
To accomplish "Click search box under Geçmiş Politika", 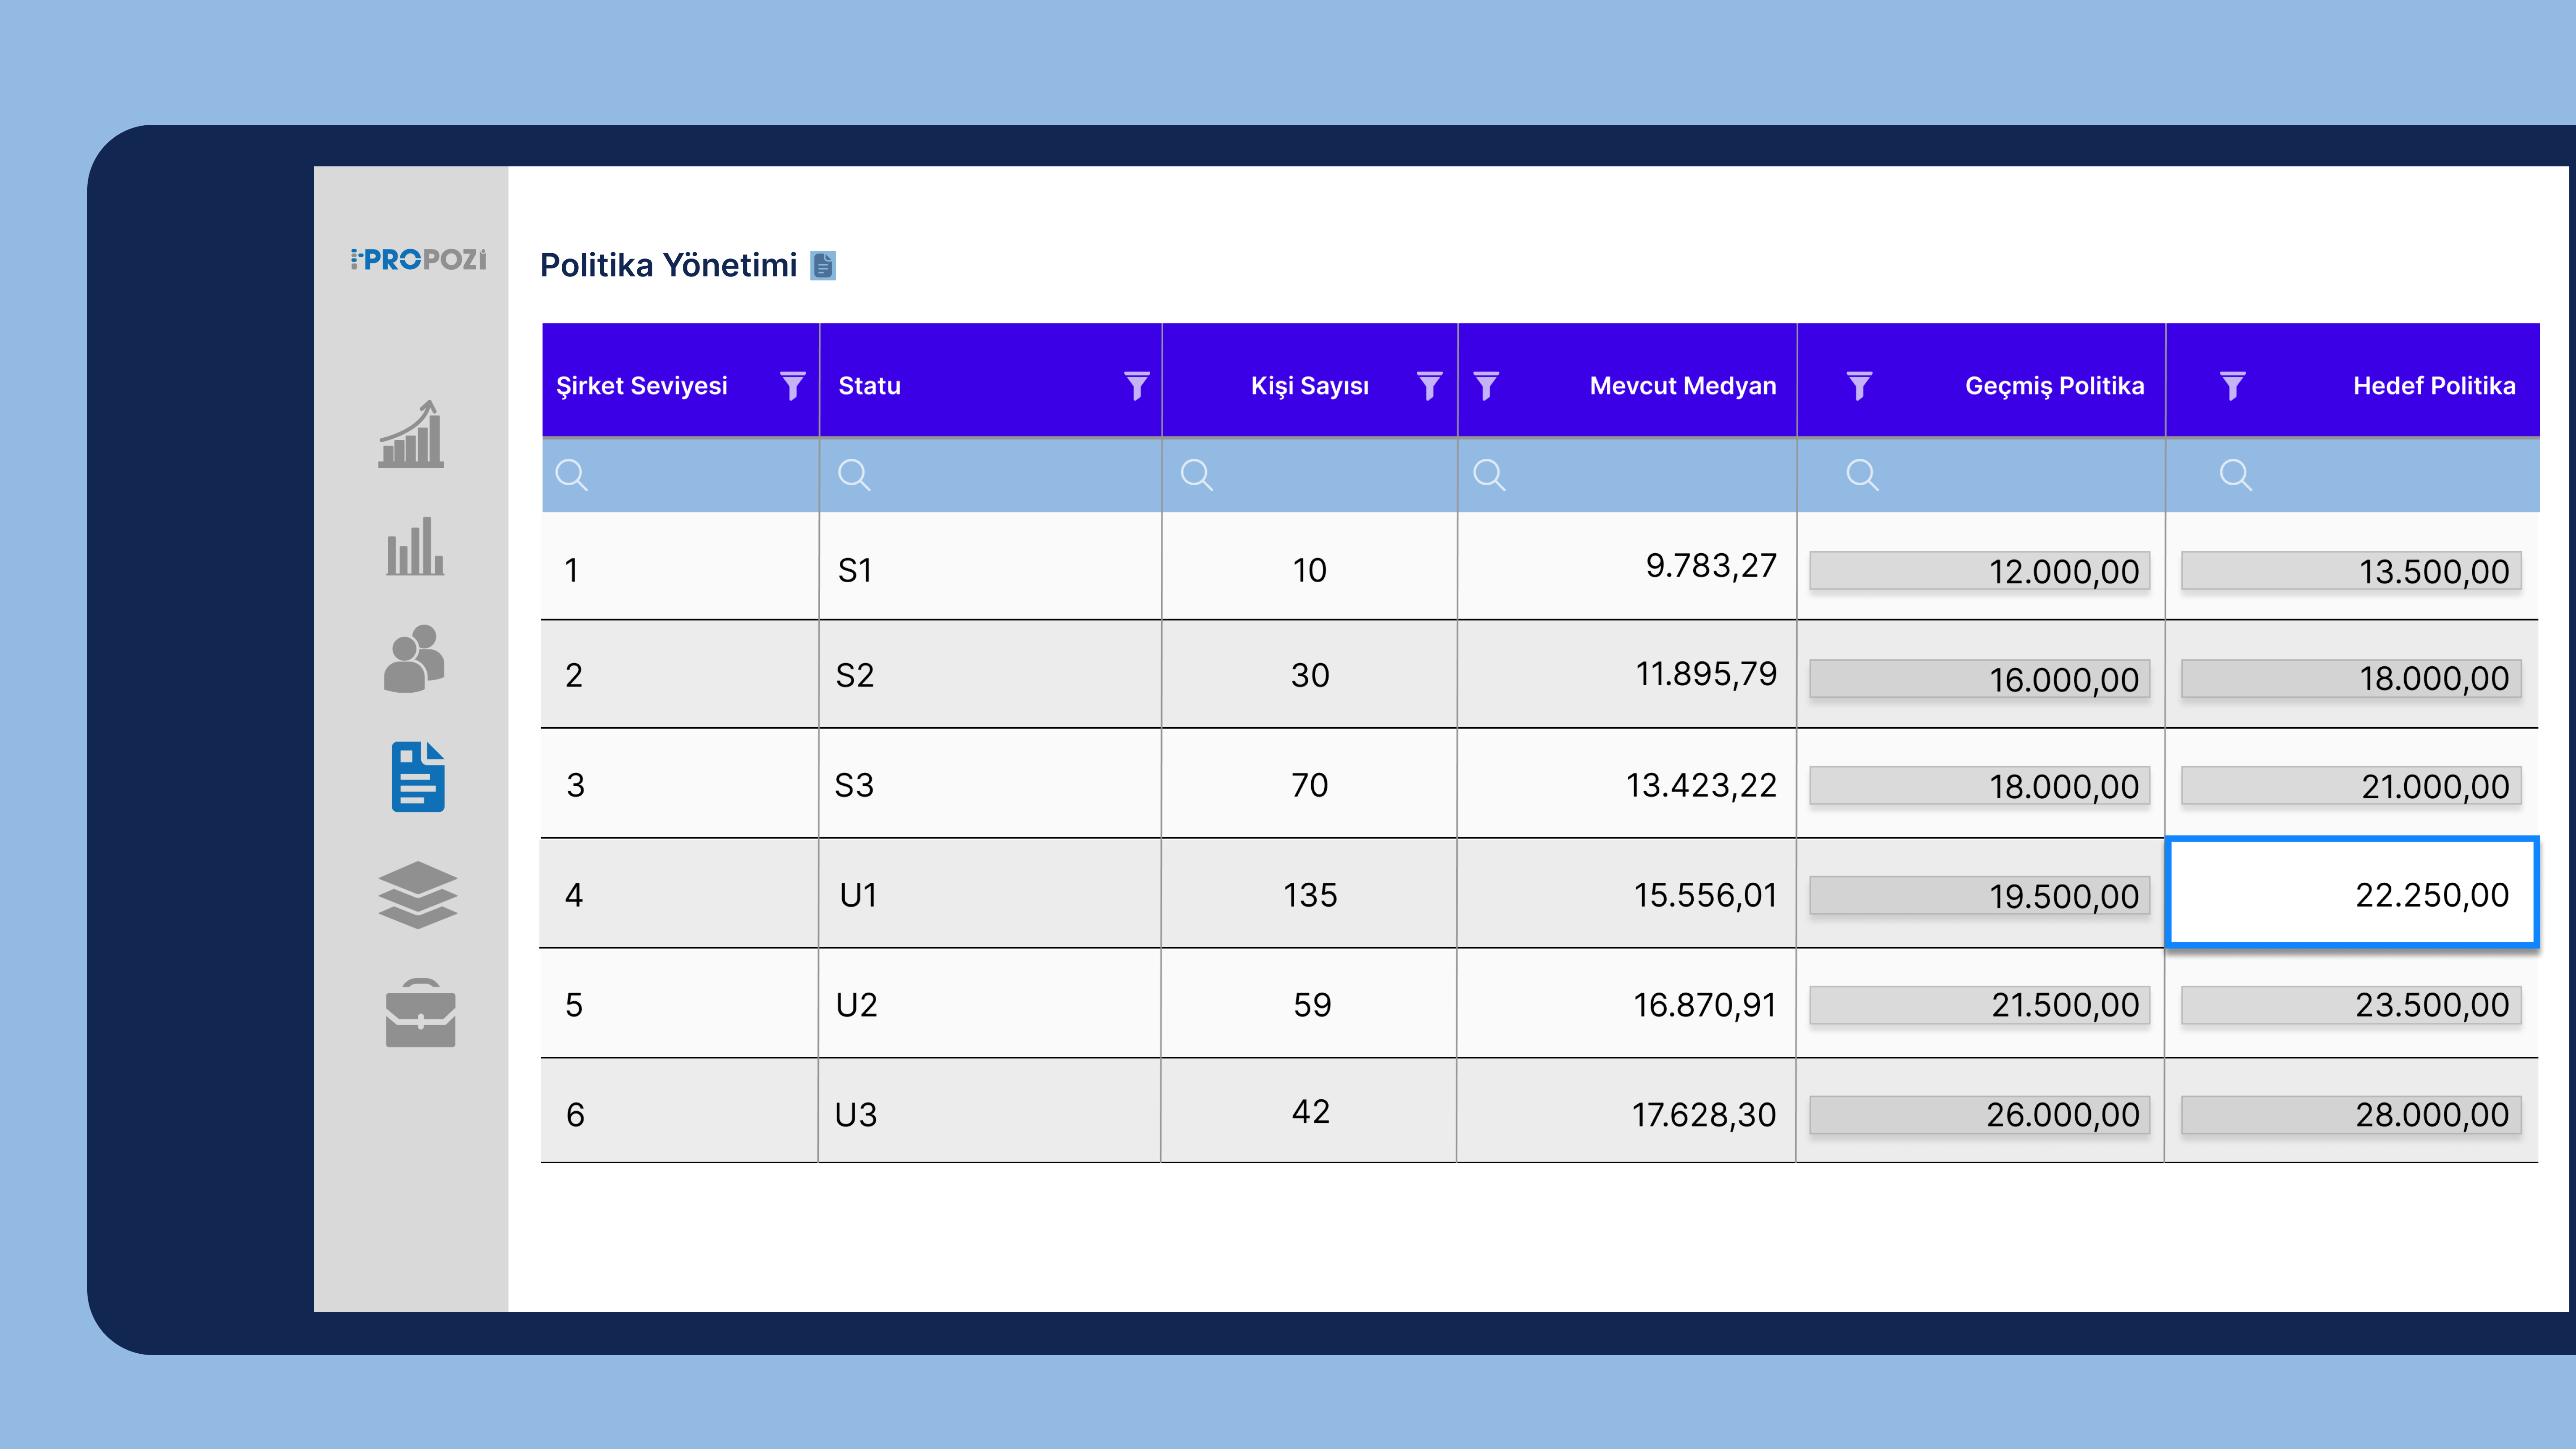I will 1981,475.
